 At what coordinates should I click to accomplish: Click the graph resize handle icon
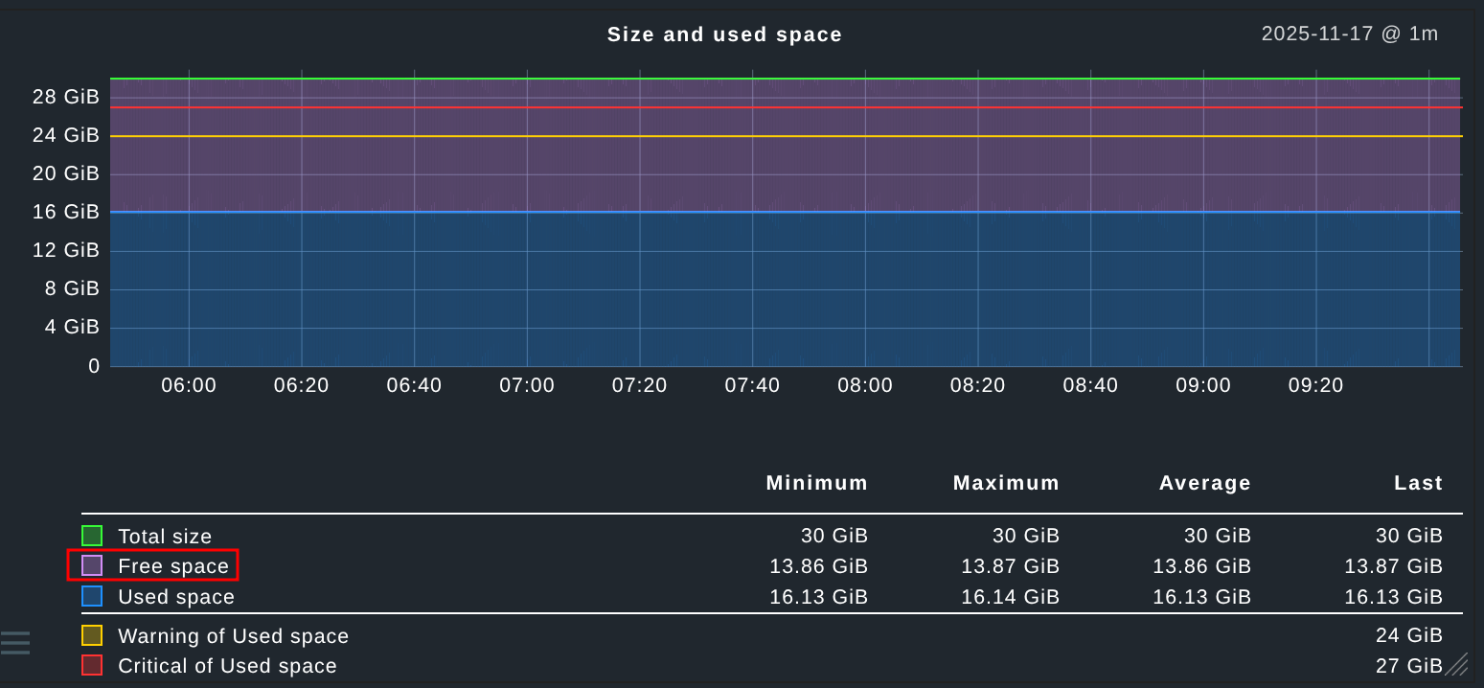(1456, 665)
